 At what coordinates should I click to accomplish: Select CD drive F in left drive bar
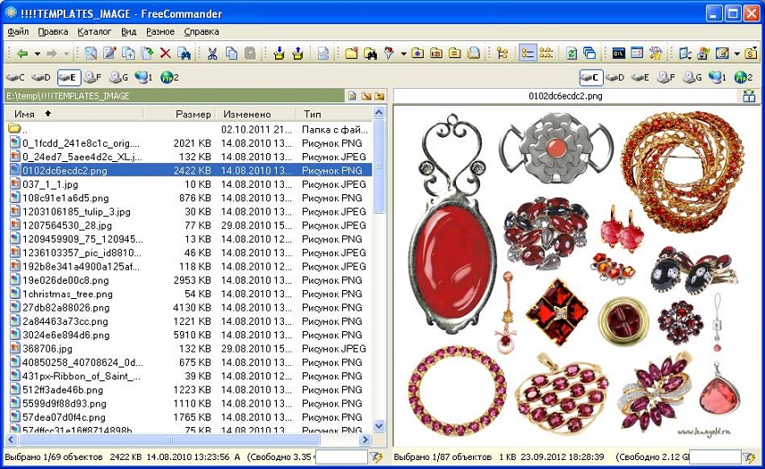[92, 77]
